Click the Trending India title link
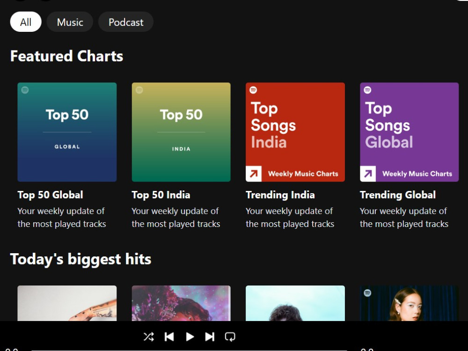468x351 pixels. pyautogui.click(x=280, y=195)
